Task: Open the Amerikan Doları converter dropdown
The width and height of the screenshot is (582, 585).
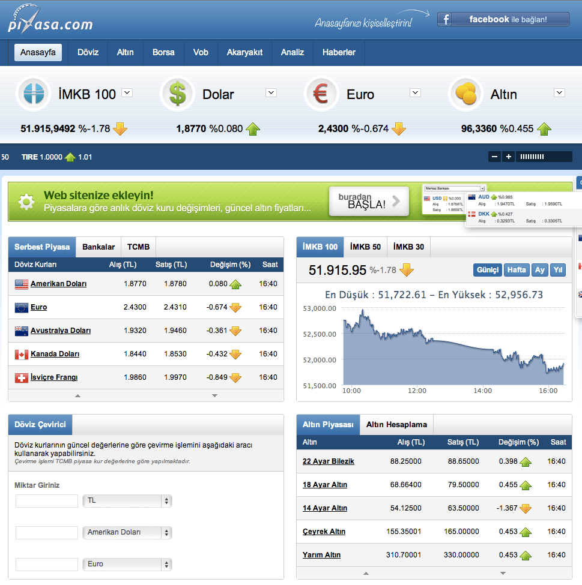Action: tap(127, 533)
